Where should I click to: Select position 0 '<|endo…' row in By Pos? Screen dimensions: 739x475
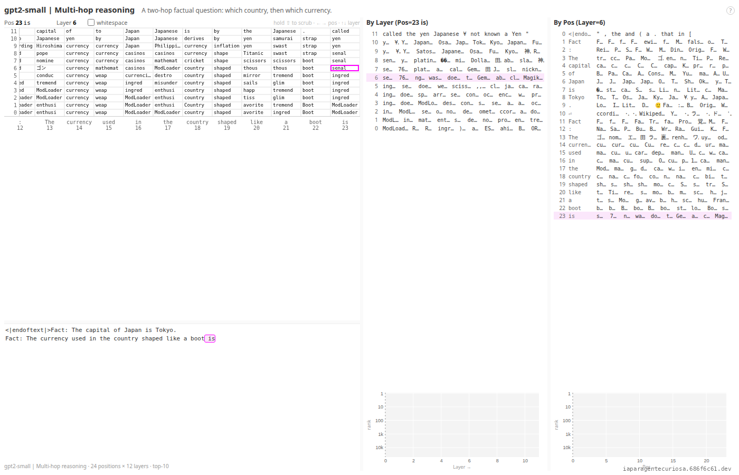point(642,34)
